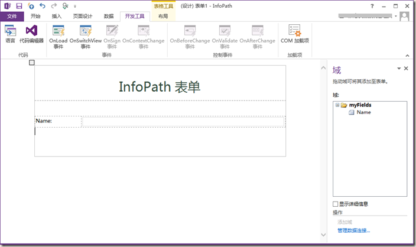Image resolution: width=416 pixels, height=247 pixels.
Task: Click the OnValidate 事件 button
Action: 225,37
